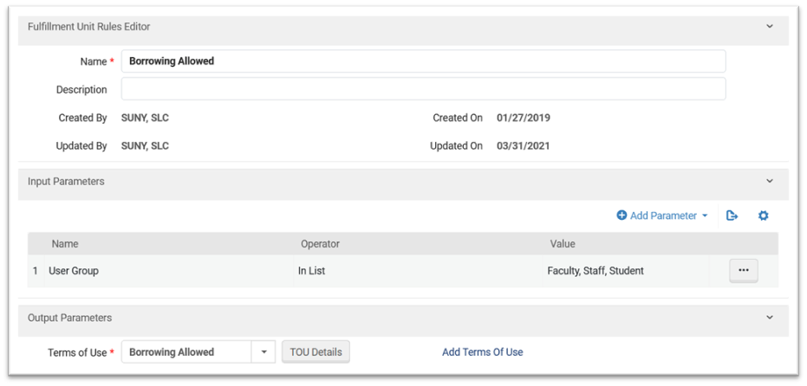This screenshot has height=386, width=807.
Task: Click the Name column header
Action: point(65,244)
